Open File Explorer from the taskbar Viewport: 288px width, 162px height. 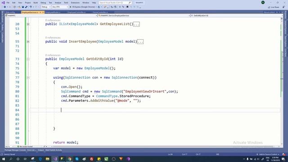pos(47,159)
